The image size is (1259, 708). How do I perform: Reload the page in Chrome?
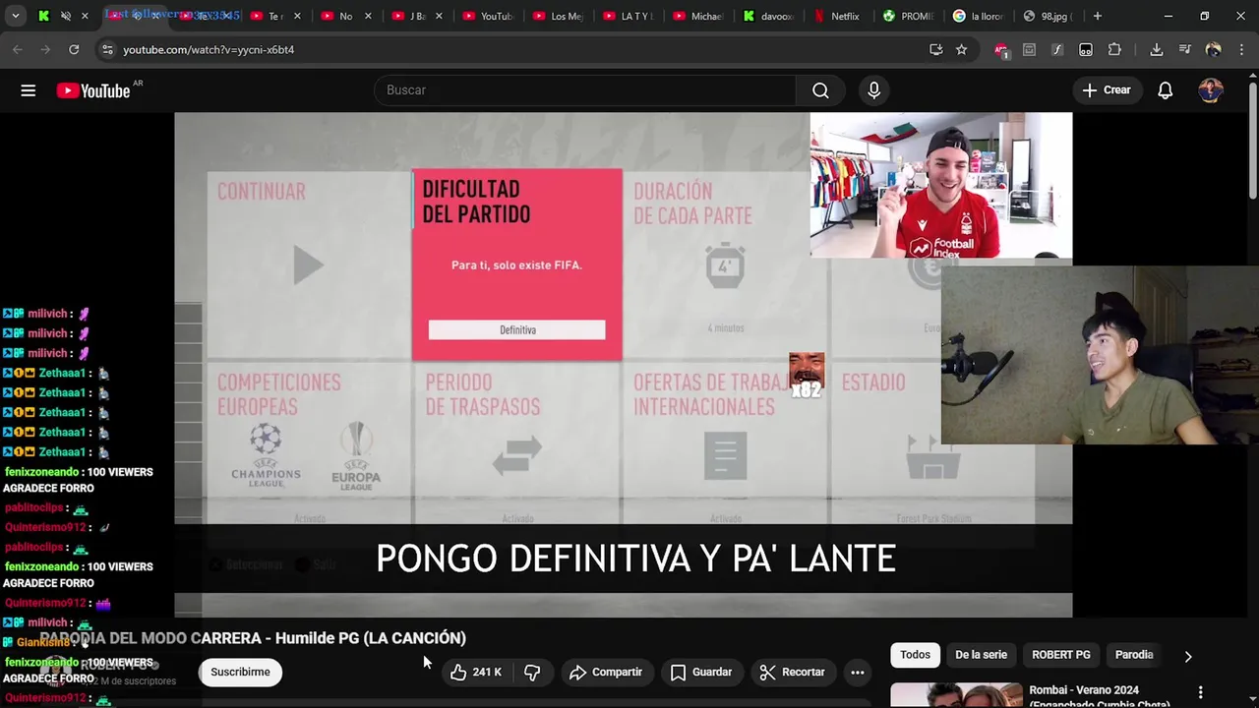pyautogui.click(x=74, y=49)
